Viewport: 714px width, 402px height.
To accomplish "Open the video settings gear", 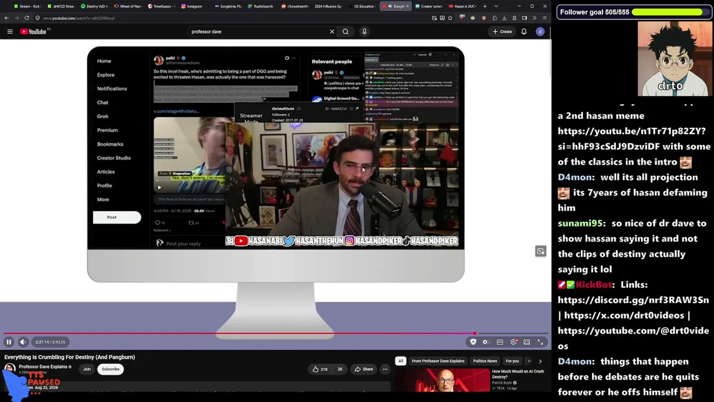I will pyautogui.click(x=514, y=342).
